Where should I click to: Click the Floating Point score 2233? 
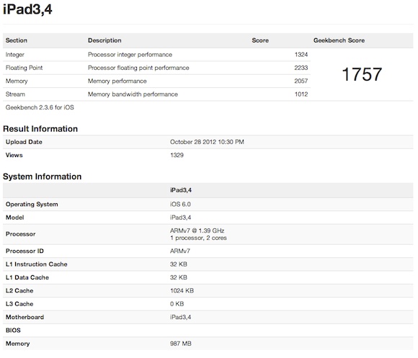pyautogui.click(x=301, y=68)
